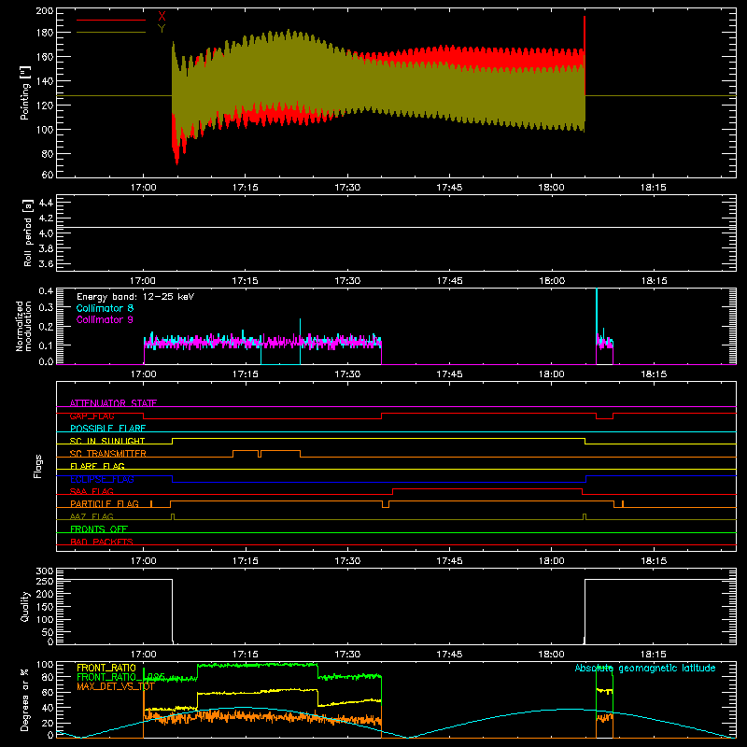Click the 17:15 tick label below the Quality plot

[246, 655]
